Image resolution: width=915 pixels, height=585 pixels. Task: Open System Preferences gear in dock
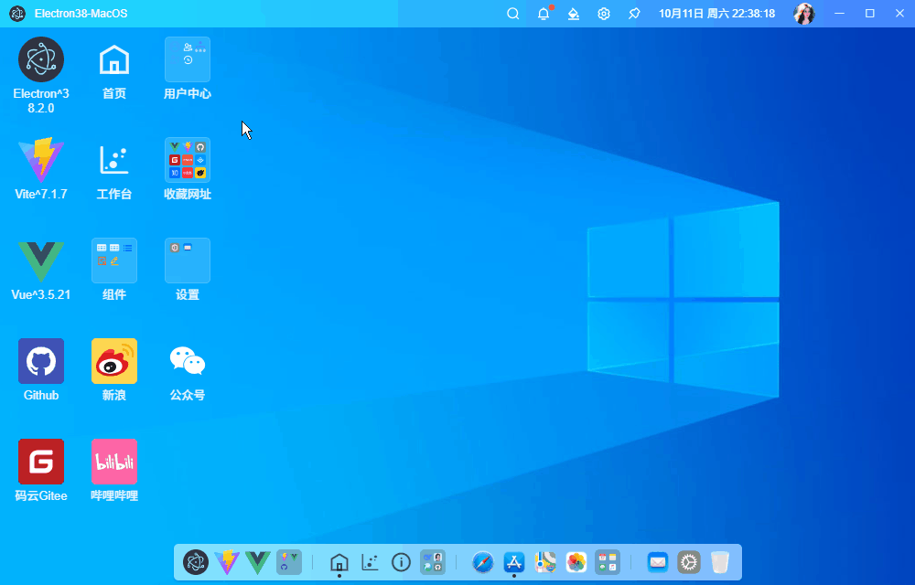click(x=689, y=562)
